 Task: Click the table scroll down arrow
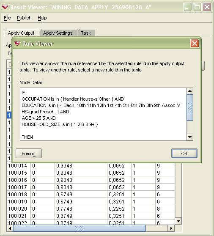point(178,221)
